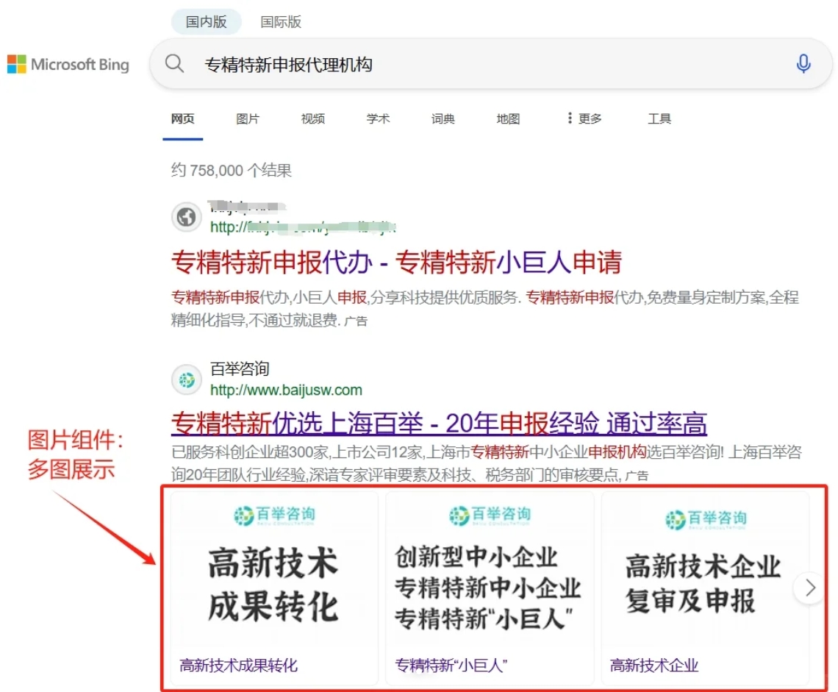Start voice search with microphone icon
The height and width of the screenshot is (692, 838).
(803, 64)
